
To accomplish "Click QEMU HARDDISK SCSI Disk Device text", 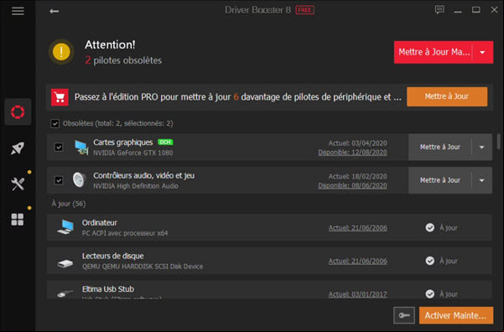I will pyautogui.click(x=143, y=267).
